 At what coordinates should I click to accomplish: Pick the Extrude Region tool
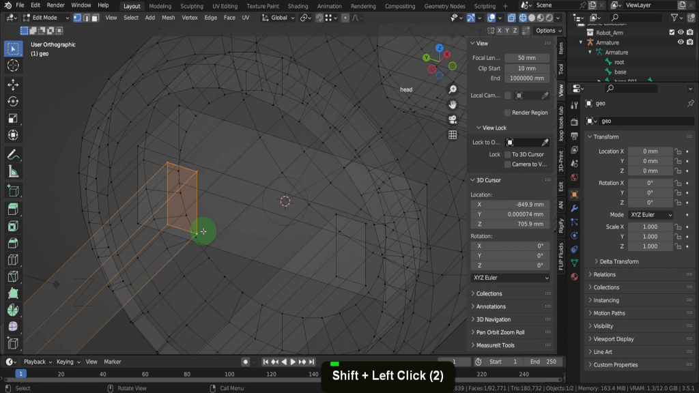13,209
